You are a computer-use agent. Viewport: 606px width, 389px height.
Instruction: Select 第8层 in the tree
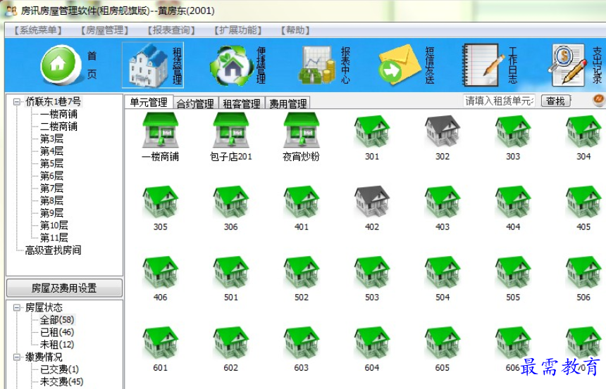[51, 200]
